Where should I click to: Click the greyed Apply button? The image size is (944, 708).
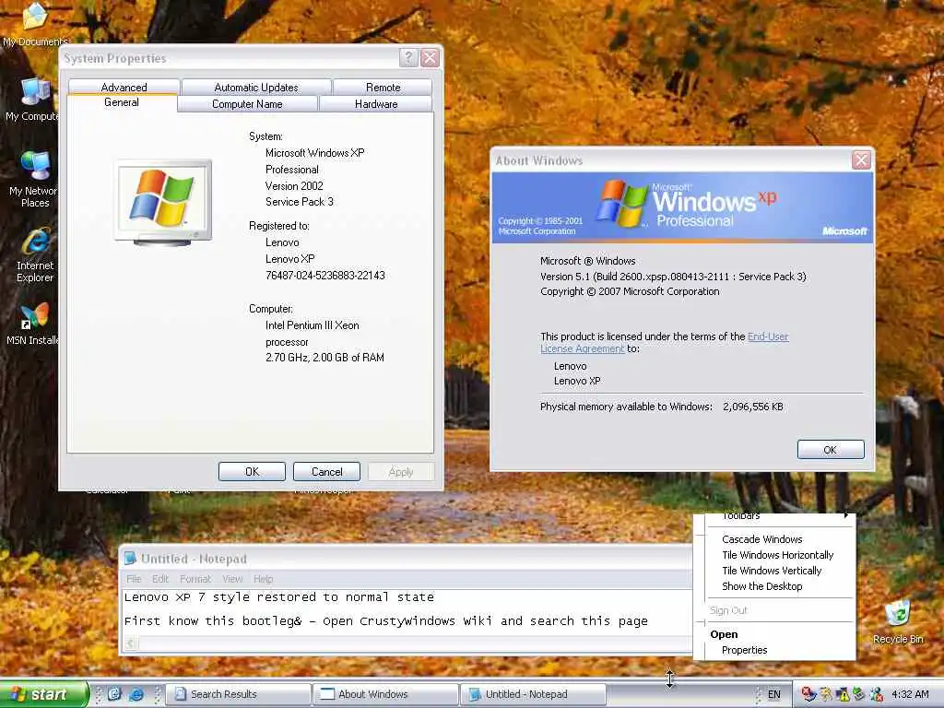401,471
